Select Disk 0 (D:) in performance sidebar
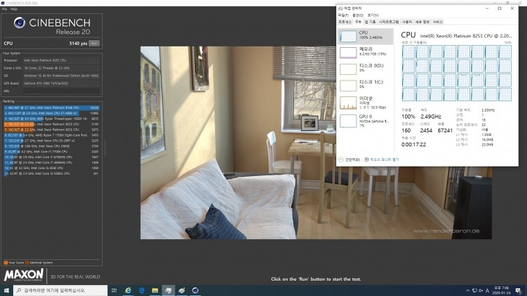Image resolution: width=527 pixels, height=296 pixels. coord(365,69)
